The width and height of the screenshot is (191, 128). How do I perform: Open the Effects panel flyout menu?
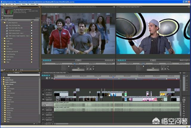tap(39, 73)
